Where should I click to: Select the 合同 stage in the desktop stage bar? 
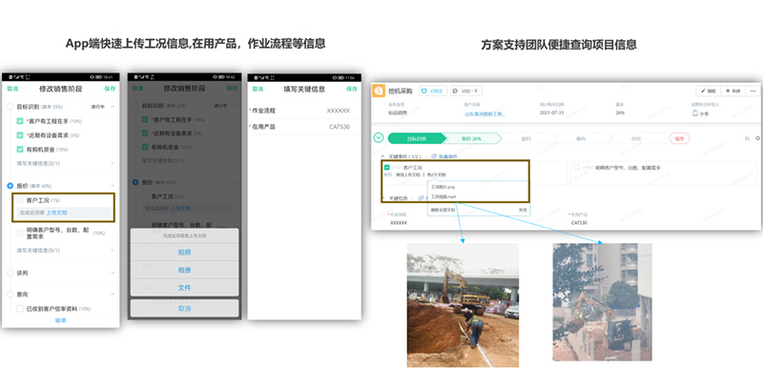(x=635, y=138)
